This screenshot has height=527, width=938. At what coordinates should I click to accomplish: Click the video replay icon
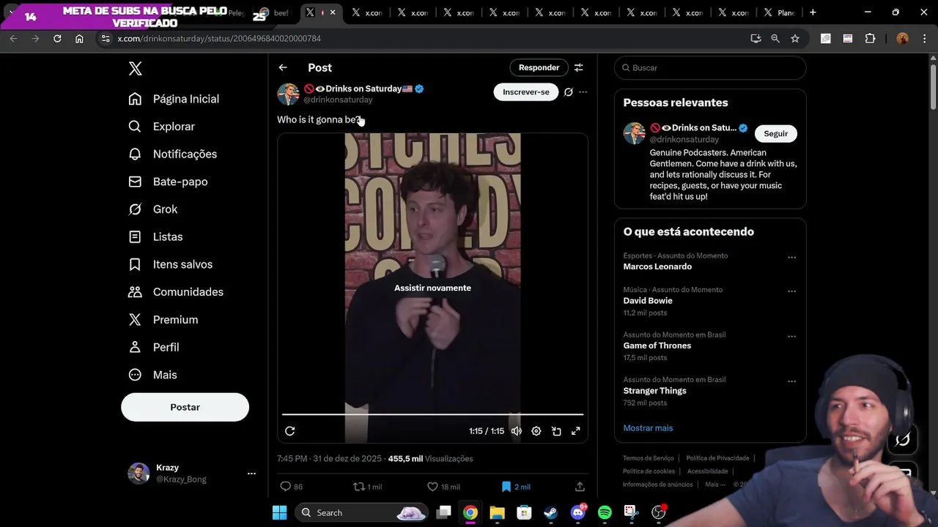point(289,431)
